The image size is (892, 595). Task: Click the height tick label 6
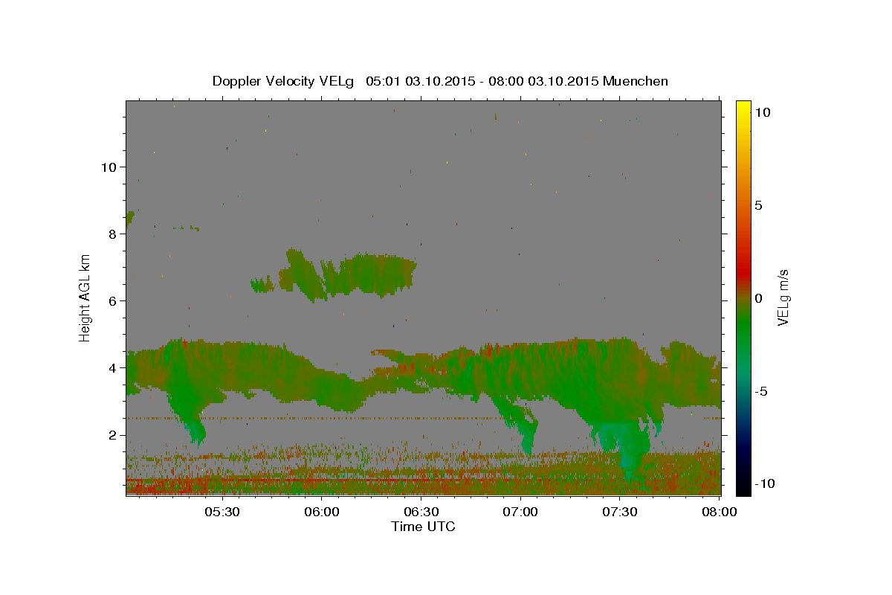(x=112, y=300)
